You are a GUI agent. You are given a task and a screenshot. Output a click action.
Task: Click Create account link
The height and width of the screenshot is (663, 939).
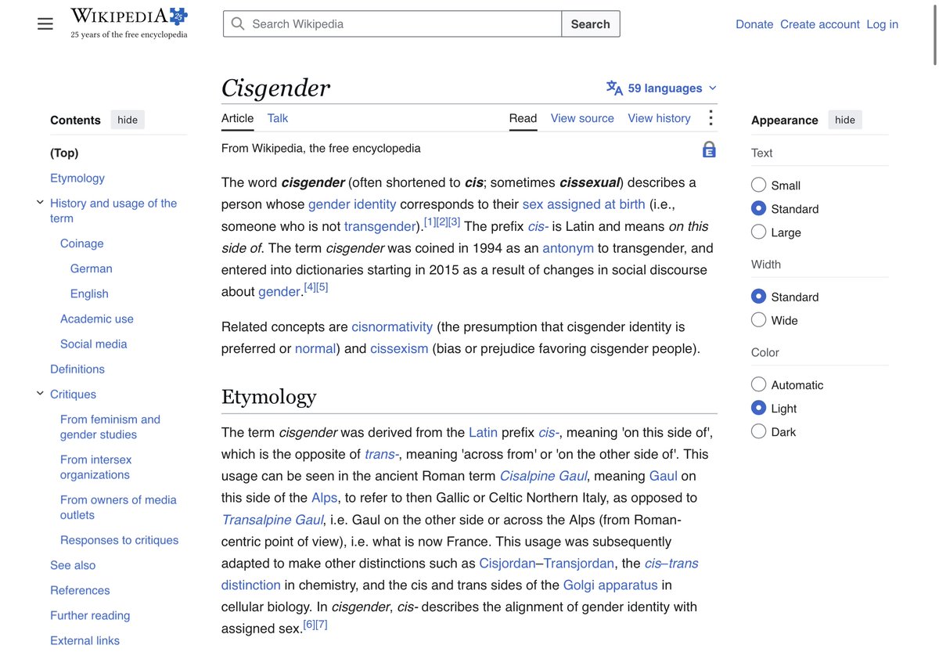[820, 24]
